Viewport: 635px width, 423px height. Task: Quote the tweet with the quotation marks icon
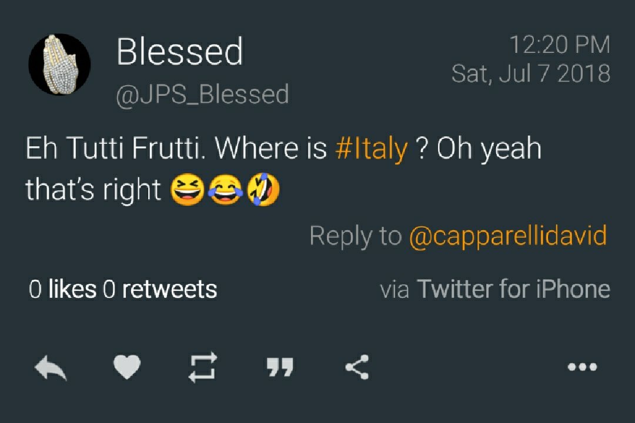pyautogui.click(x=280, y=368)
